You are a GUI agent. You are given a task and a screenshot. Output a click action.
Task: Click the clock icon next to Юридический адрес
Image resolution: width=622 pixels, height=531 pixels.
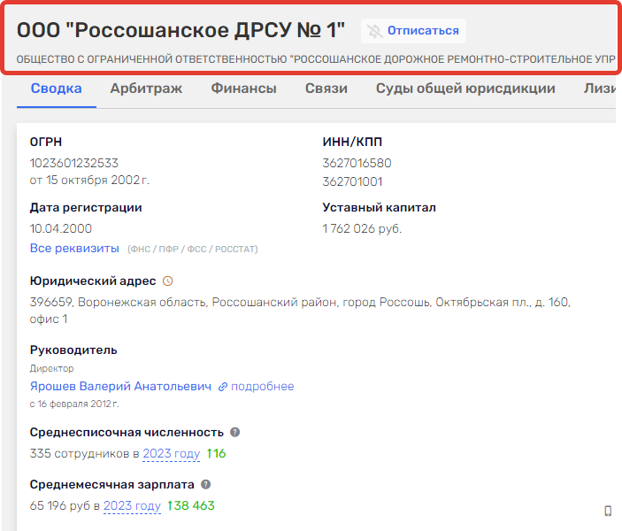click(168, 281)
